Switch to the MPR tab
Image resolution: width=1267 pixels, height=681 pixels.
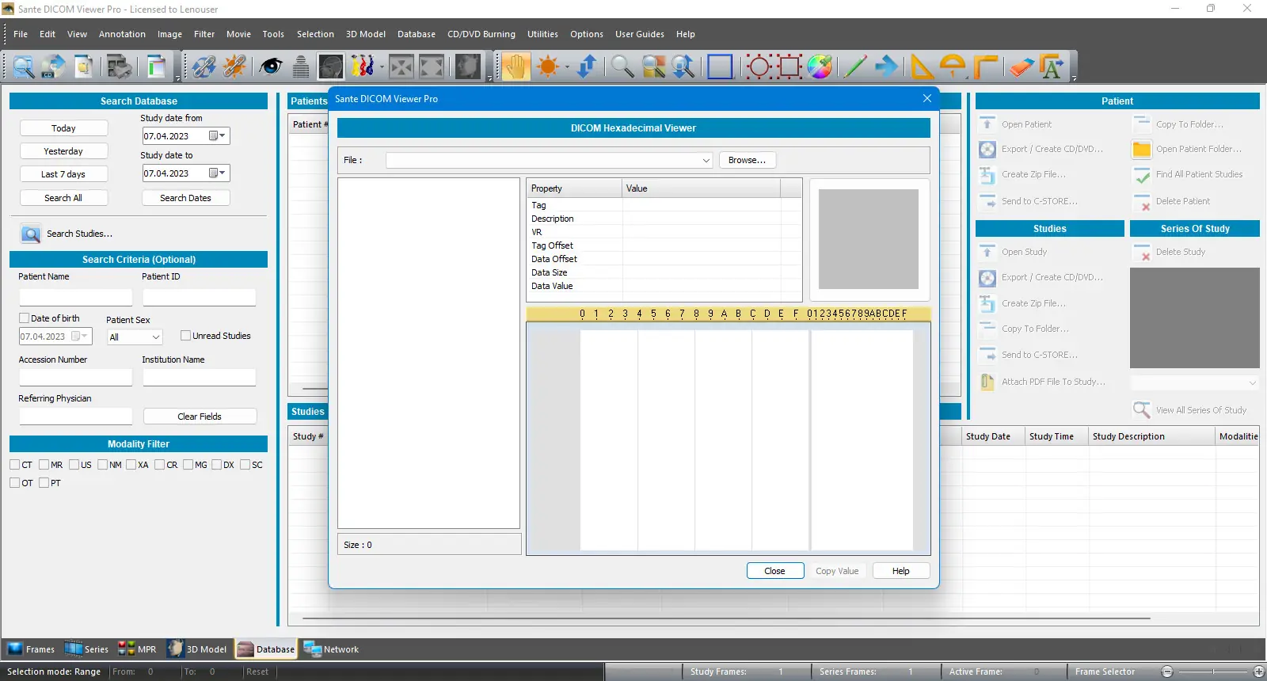tap(138, 649)
